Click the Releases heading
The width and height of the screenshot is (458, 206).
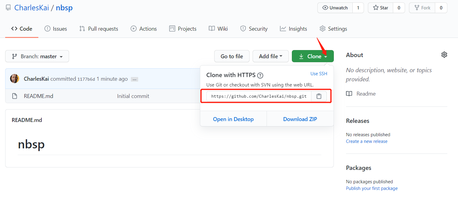(358, 121)
